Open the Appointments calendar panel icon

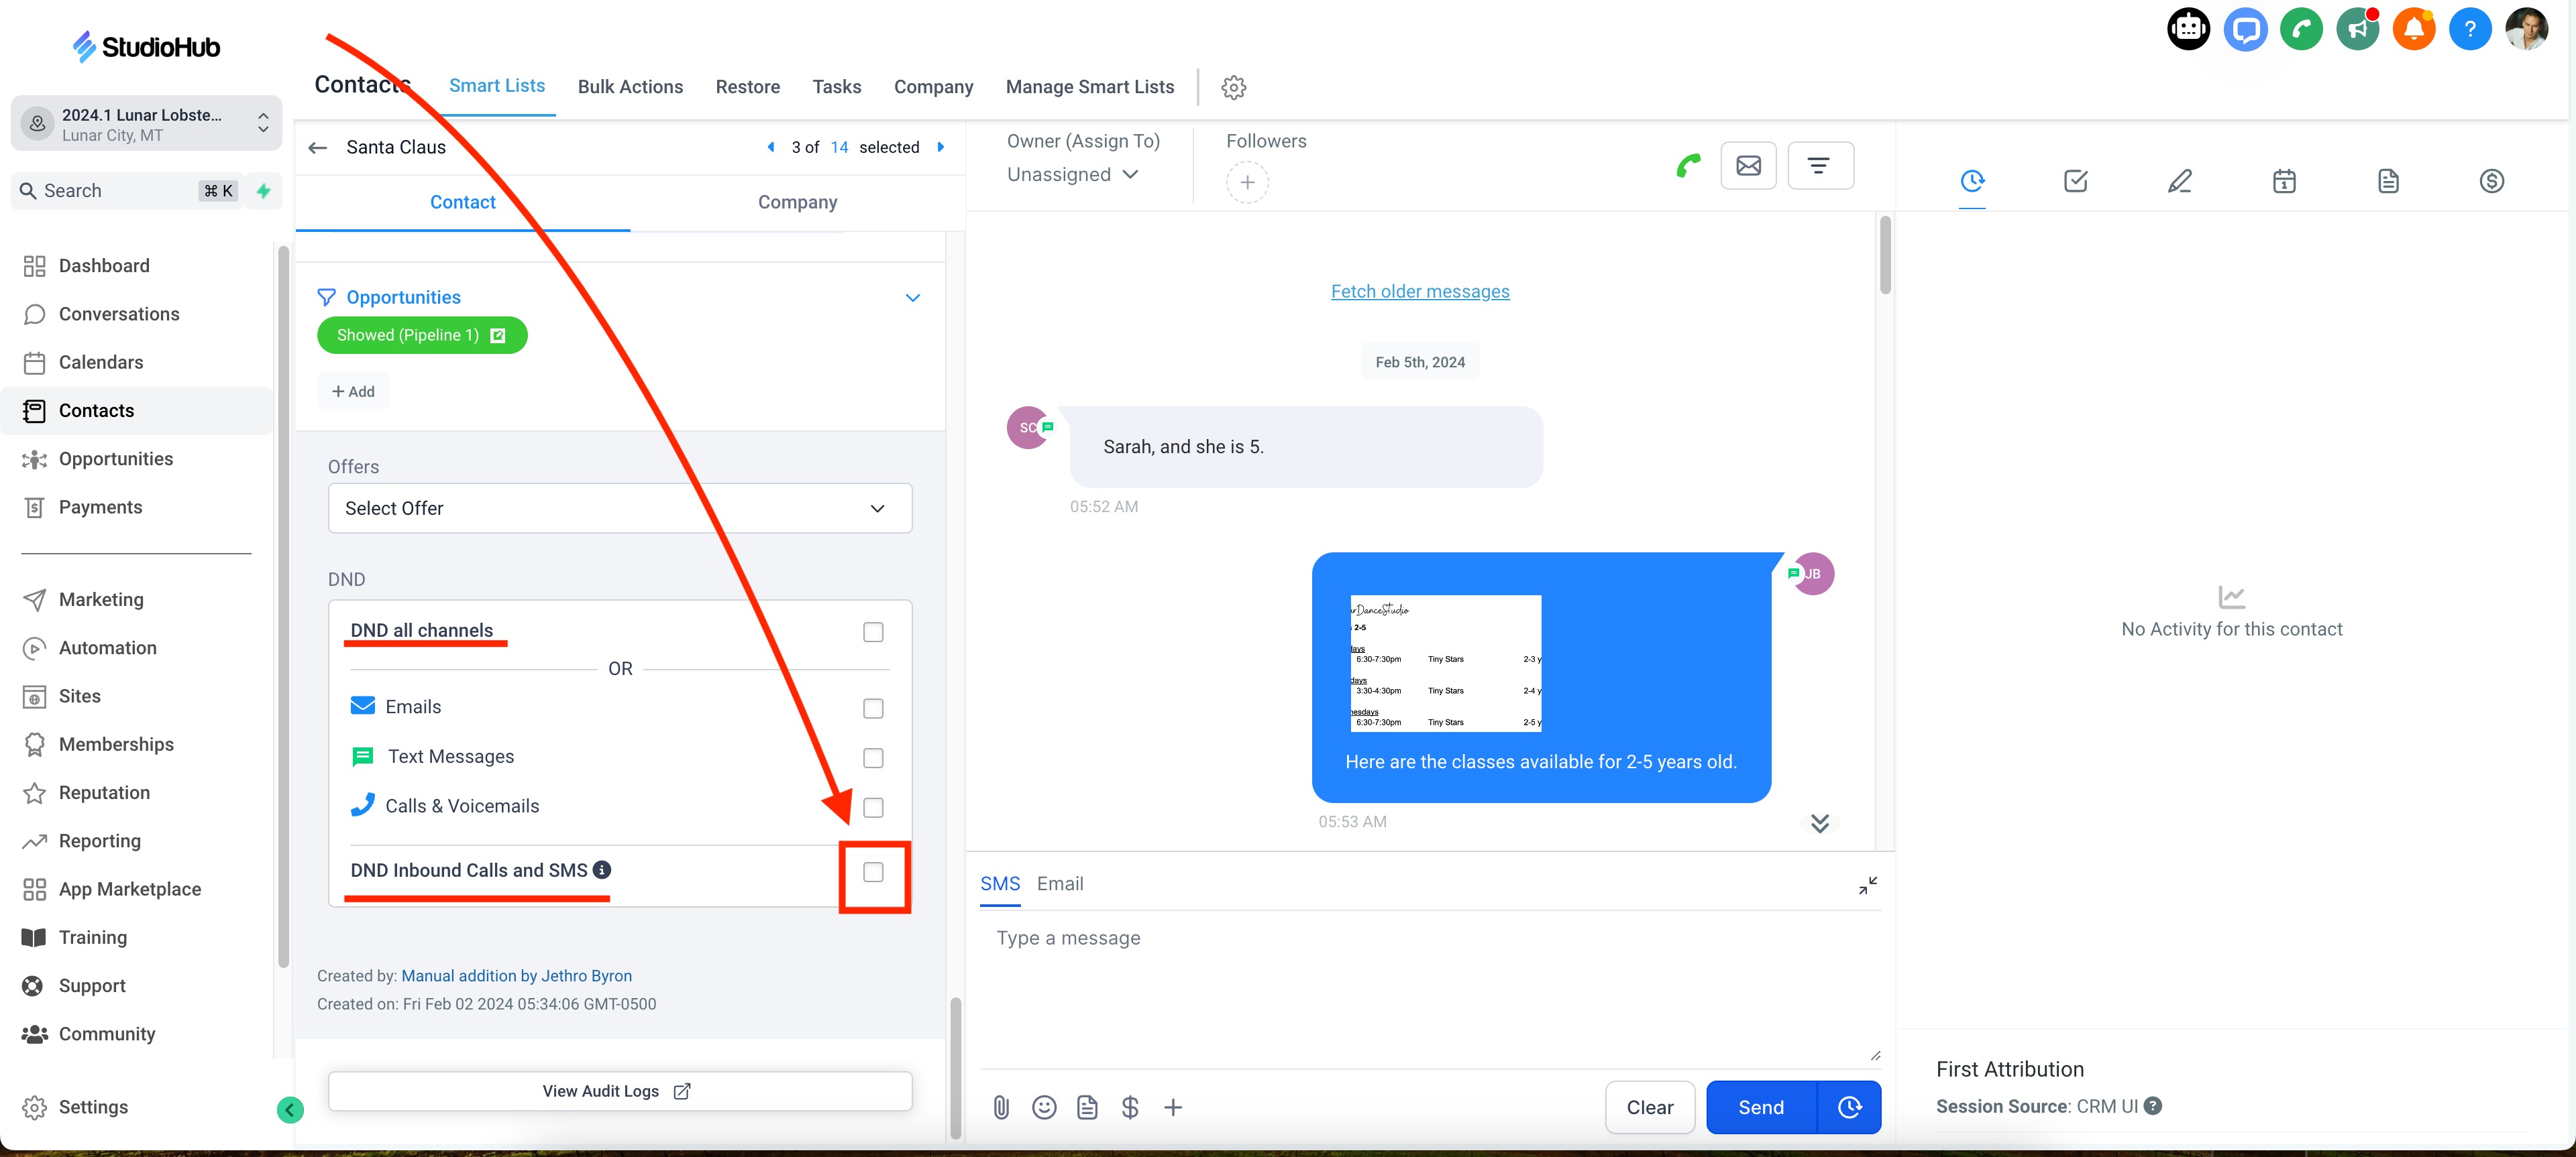pos(2283,181)
